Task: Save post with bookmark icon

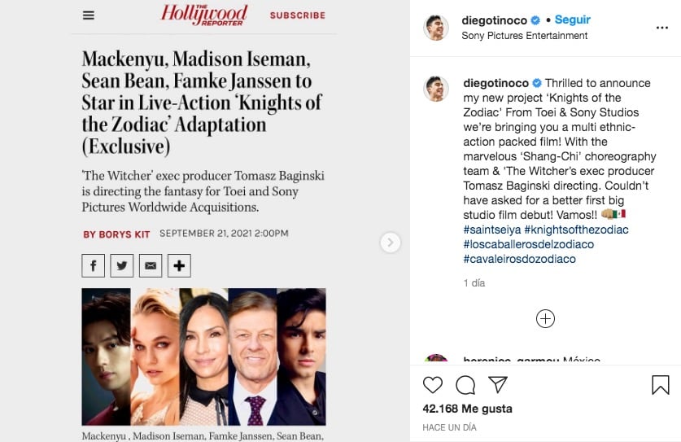Action: (x=660, y=385)
